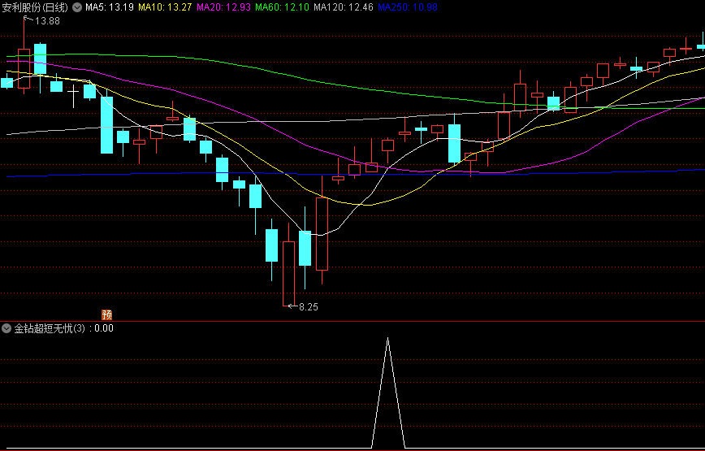Viewport: 705px width, 451px height.
Task: Click the indicator spike peak in lower panel
Action: pos(388,338)
